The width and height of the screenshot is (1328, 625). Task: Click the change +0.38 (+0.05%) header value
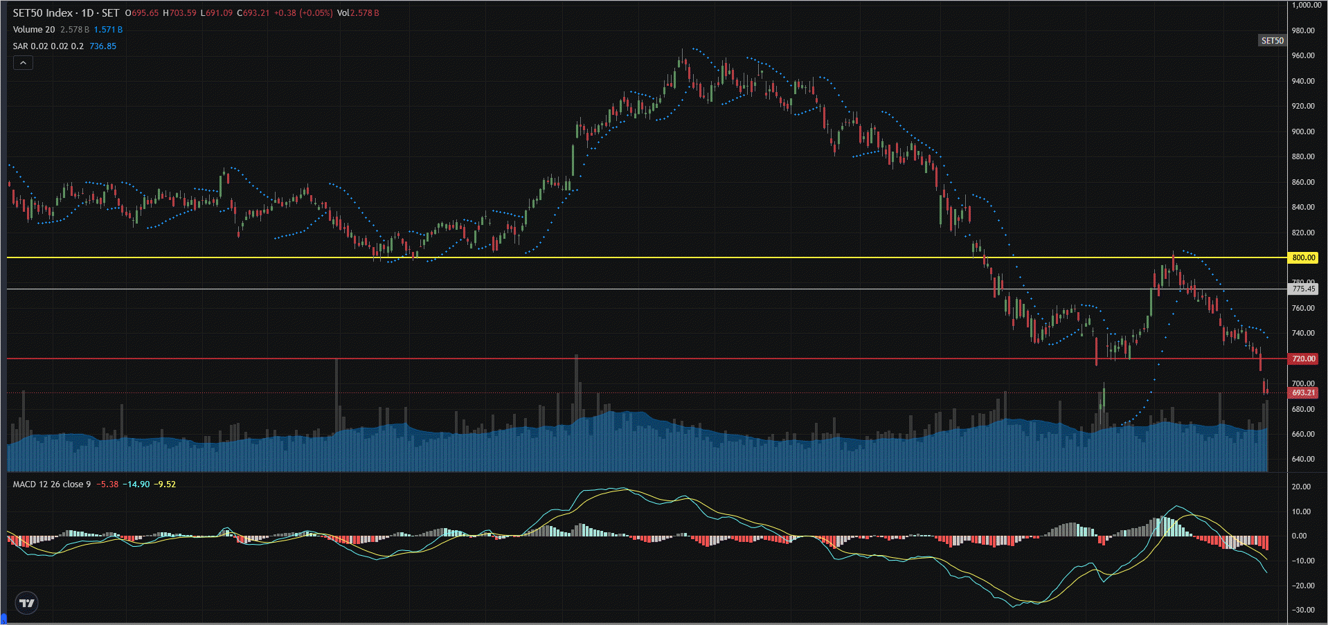point(303,13)
